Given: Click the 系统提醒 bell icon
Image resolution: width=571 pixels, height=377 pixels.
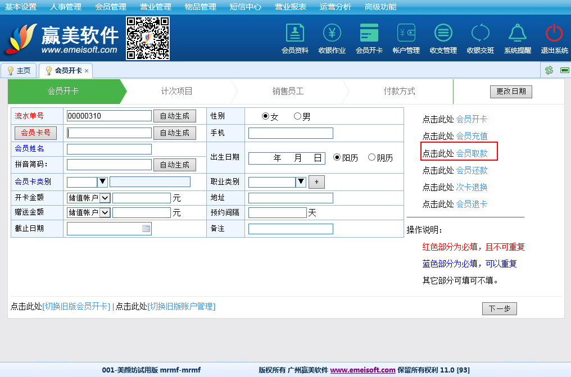Looking at the screenshot, I should click(517, 34).
